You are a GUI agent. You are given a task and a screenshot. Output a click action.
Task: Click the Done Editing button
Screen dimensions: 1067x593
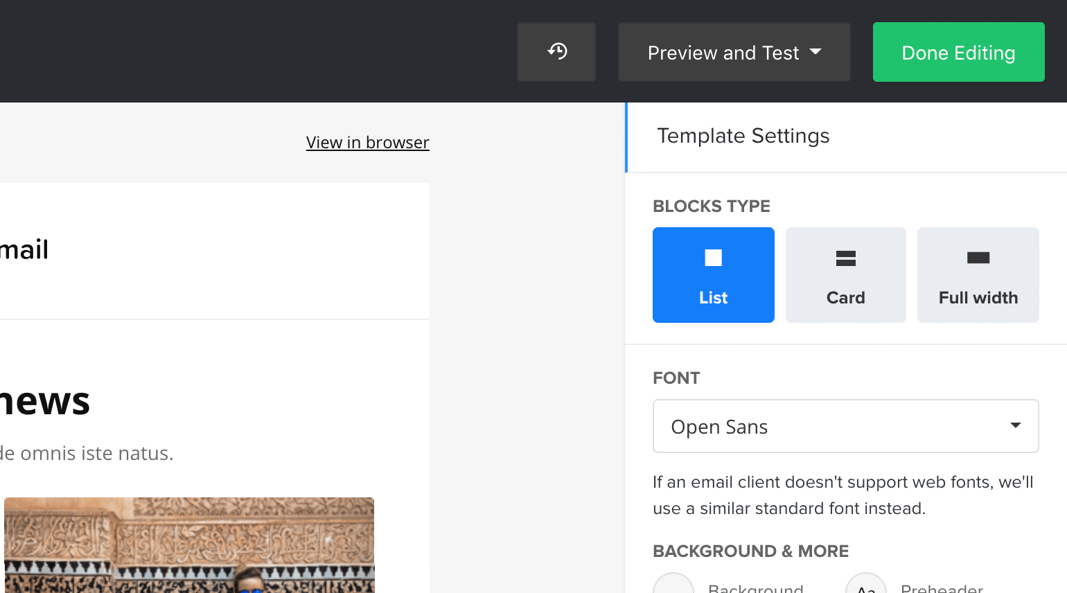[x=958, y=52]
